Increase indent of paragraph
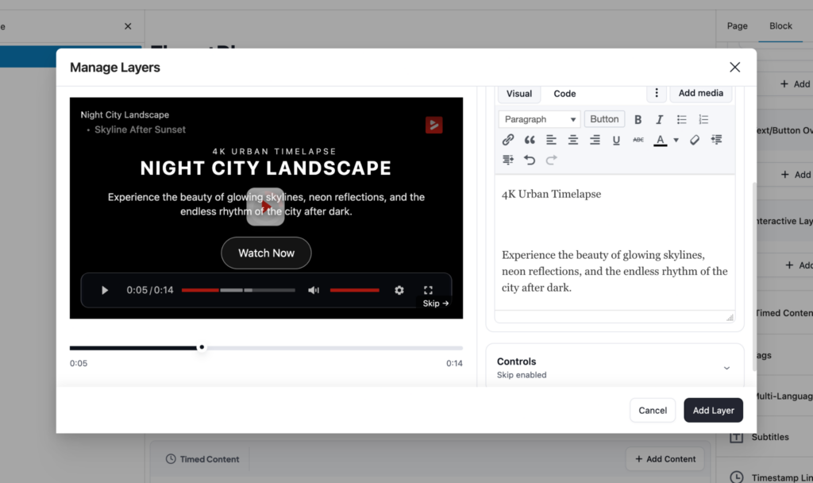 pyautogui.click(x=507, y=160)
